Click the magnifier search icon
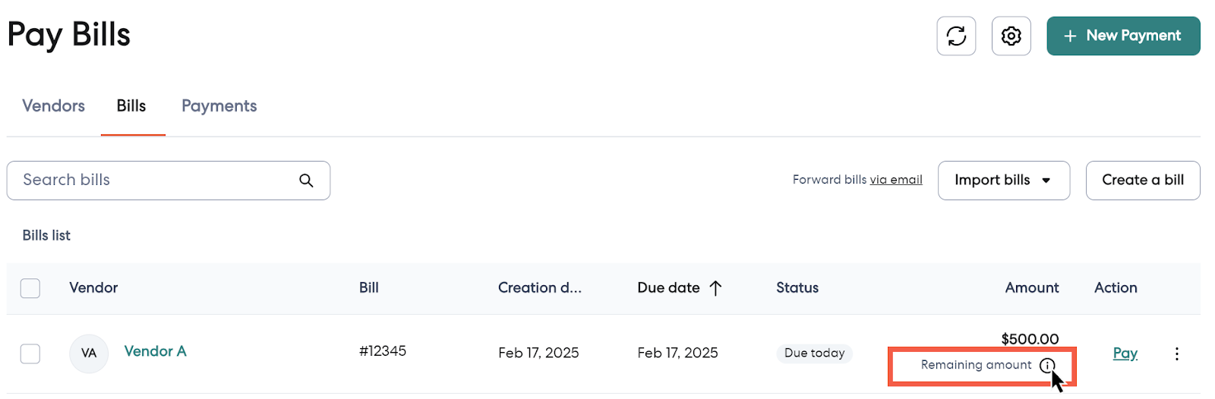This screenshot has width=1215, height=399. coord(306,181)
